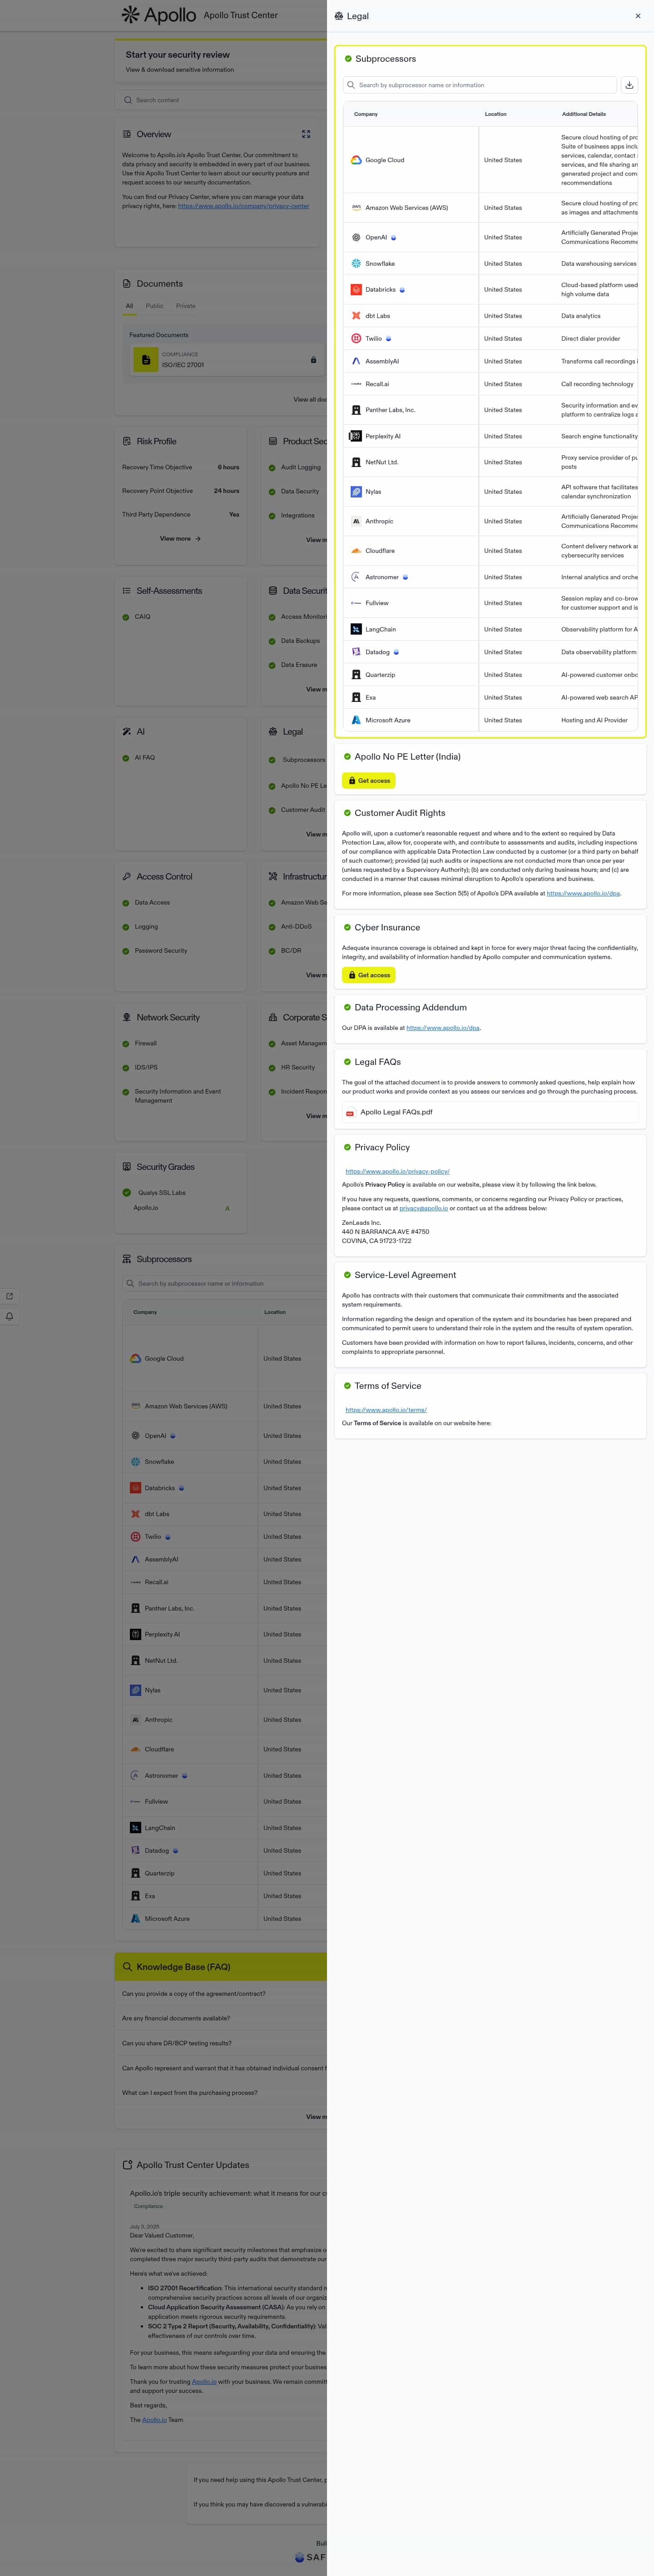Open the Apollo Legal FAQs.pdf file
The height and width of the screenshot is (2576, 654).
[396, 1112]
